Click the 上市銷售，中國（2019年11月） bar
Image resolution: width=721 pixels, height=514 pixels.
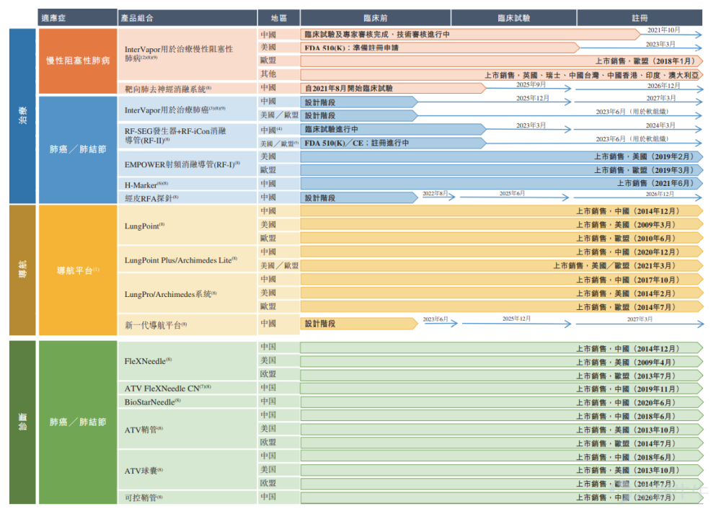(502, 389)
